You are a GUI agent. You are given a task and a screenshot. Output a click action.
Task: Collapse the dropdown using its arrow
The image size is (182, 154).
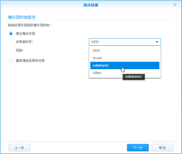(x=157, y=42)
